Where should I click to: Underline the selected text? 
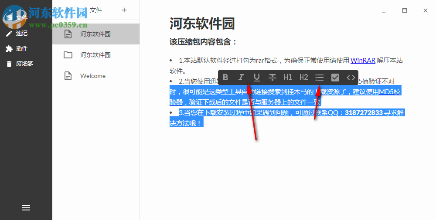257,77
